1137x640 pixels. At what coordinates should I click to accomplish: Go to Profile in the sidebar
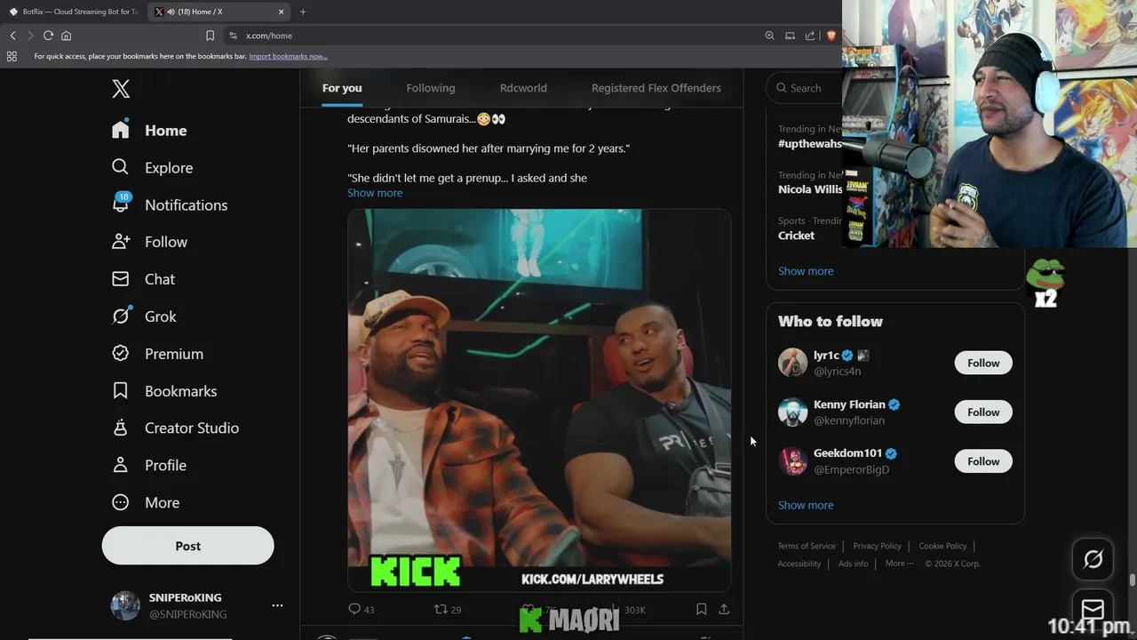(148, 466)
